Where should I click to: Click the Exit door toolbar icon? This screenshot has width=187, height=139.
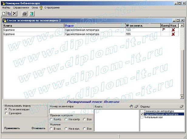(31, 14)
